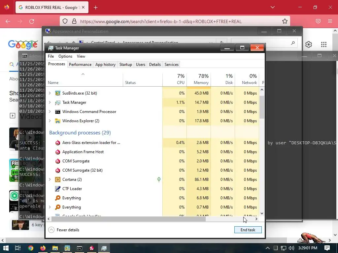The width and height of the screenshot is (338, 253).
Task: Click the Windows Explorer folder icon in list
Action: [57, 121]
